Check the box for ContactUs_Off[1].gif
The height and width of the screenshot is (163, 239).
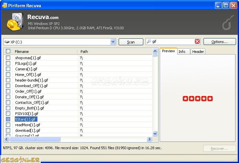coord(8,103)
